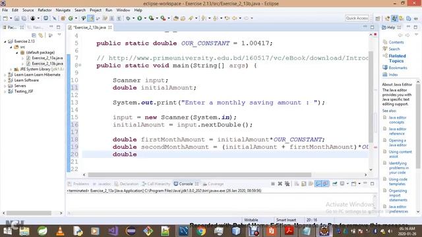Click the Search flashlight toolbar icon
This screenshot has height=237, width=422.
pyautogui.click(x=191, y=18)
